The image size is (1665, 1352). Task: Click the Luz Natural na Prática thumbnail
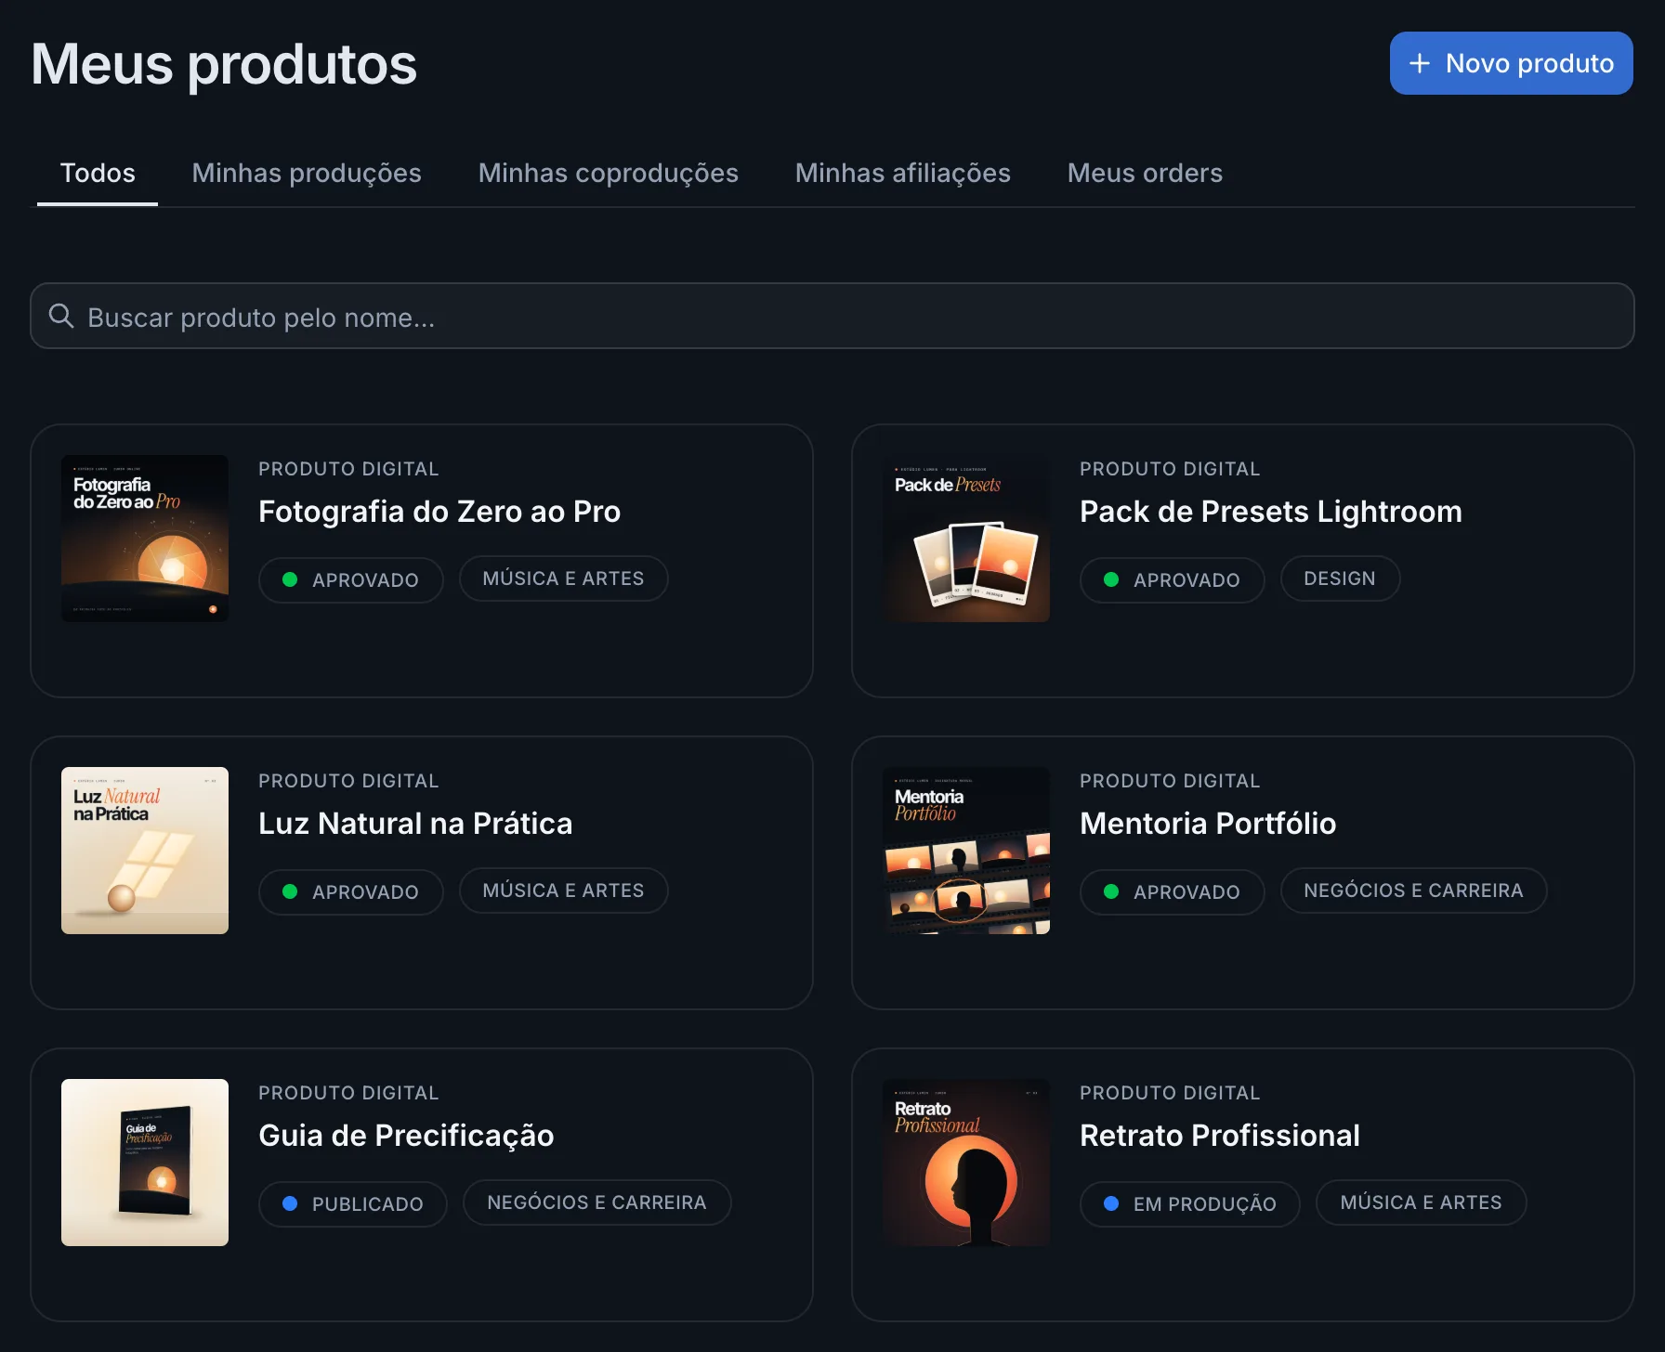[x=145, y=851]
